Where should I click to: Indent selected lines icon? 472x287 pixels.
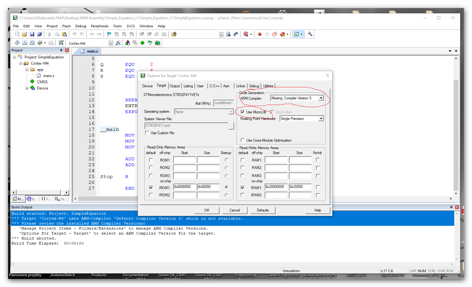pos(142,34)
